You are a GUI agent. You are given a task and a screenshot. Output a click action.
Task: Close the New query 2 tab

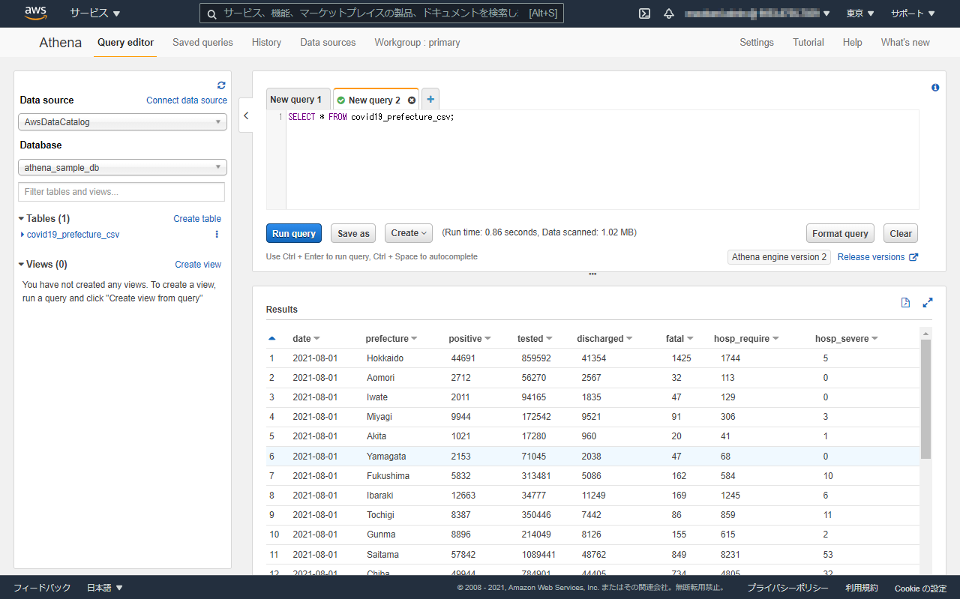click(412, 100)
